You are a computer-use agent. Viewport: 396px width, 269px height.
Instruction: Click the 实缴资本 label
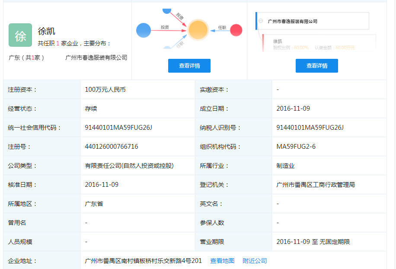click(214, 90)
